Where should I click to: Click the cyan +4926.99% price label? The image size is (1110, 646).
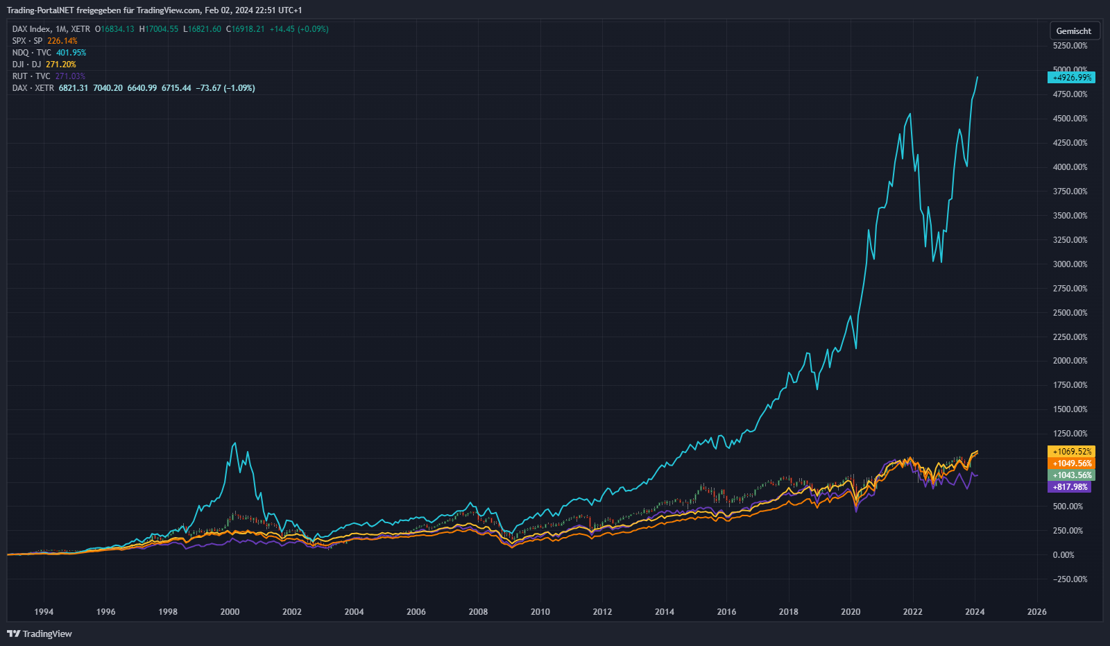pyautogui.click(x=1071, y=78)
